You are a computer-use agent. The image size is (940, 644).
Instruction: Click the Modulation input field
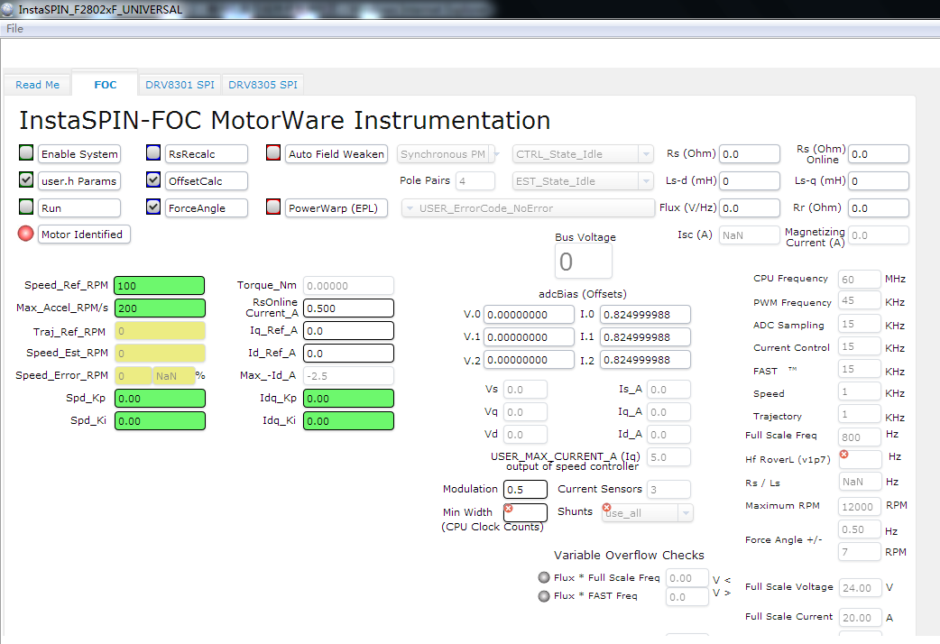pyautogui.click(x=525, y=489)
